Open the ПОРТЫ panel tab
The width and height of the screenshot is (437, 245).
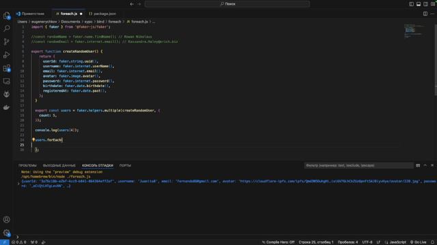pos(125,165)
